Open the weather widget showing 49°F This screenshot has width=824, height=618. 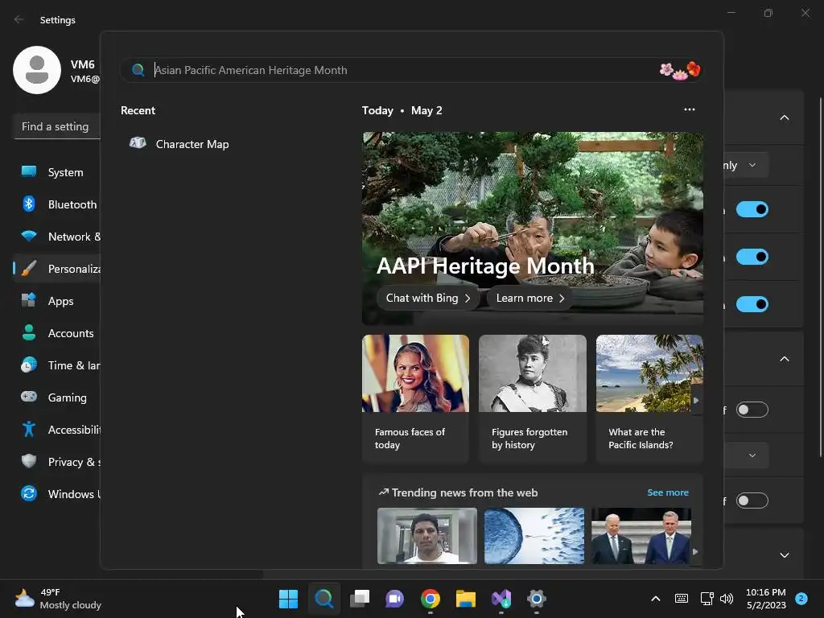coord(57,599)
